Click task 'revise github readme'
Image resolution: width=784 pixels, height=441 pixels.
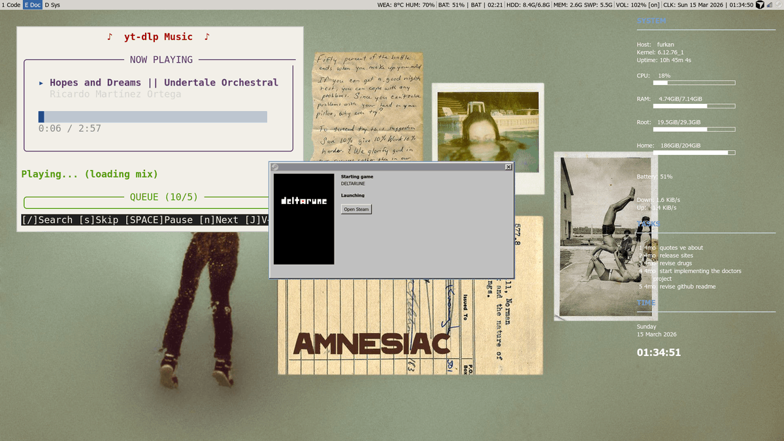click(687, 286)
